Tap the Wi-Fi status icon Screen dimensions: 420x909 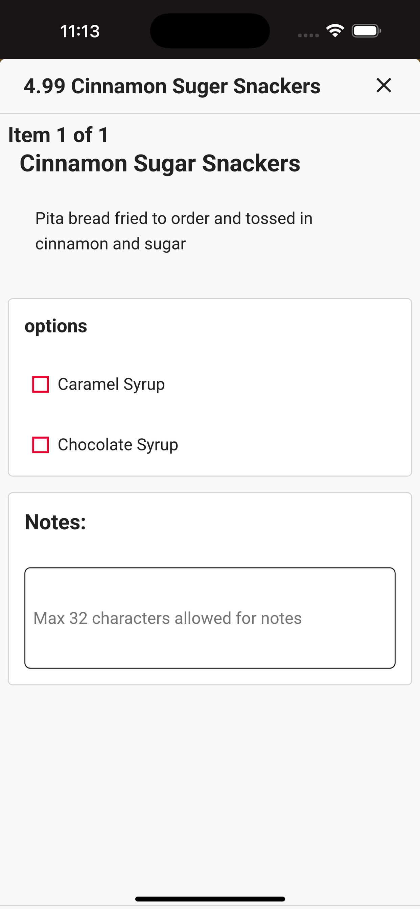click(335, 31)
